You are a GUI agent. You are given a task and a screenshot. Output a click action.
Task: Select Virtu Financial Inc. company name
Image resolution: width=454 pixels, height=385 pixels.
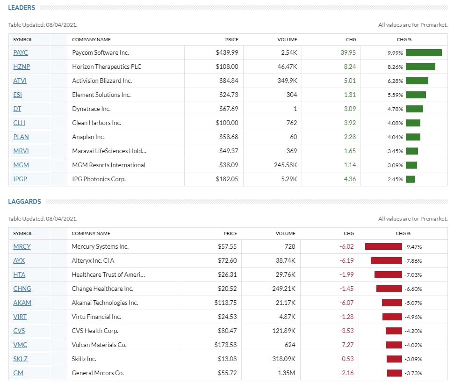(96, 317)
